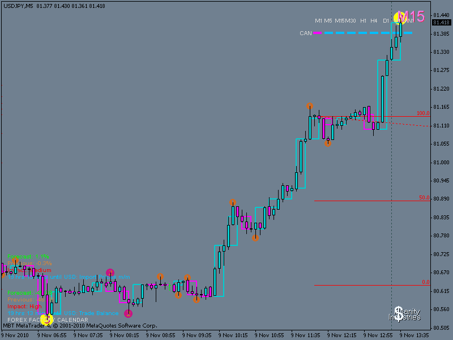
Task: Click price axis label 81.275
Action: point(441,70)
